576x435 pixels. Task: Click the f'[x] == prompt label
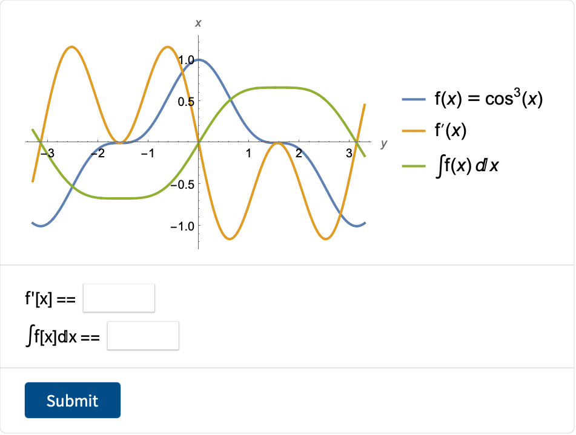(x=50, y=298)
